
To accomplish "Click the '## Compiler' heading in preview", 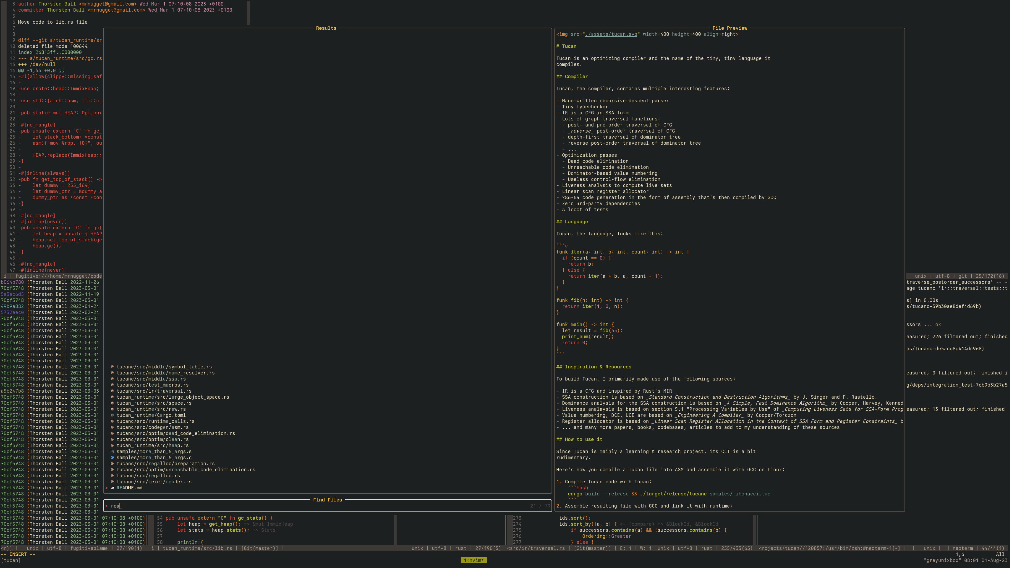I will [572, 77].
